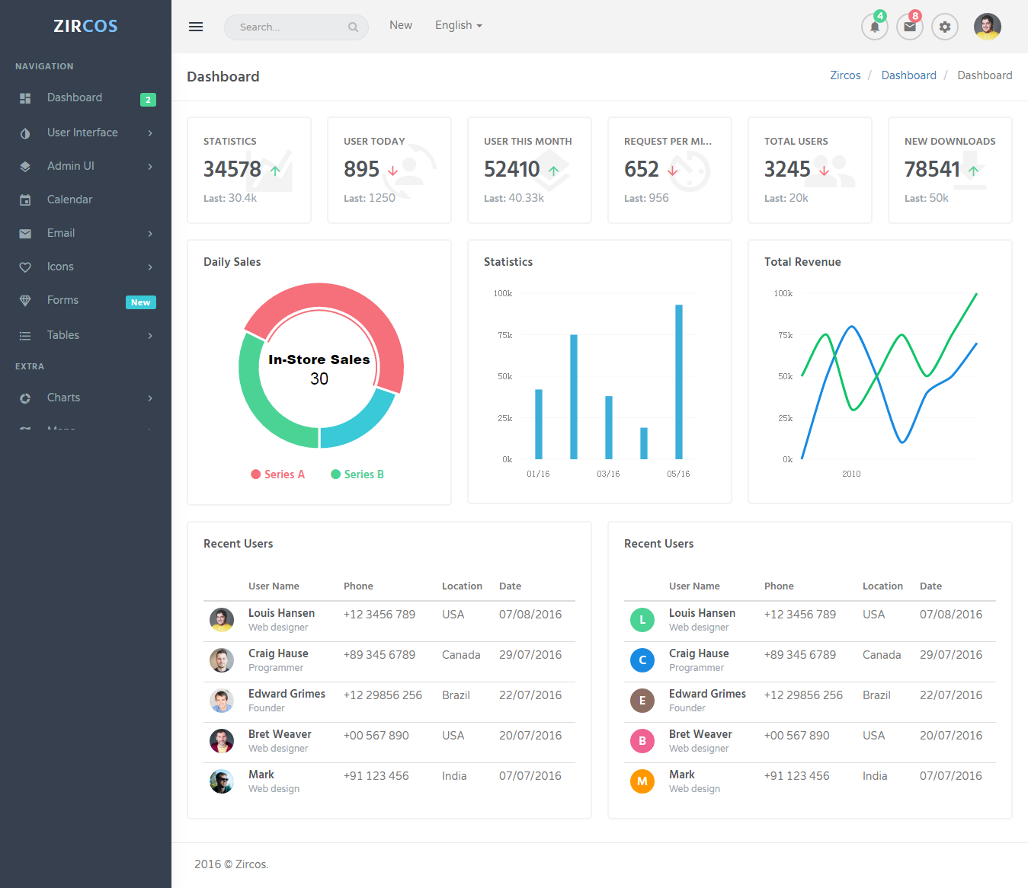Click the search magnifier icon
The height and width of the screenshot is (888, 1028).
pyautogui.click(x=353, y=27)
